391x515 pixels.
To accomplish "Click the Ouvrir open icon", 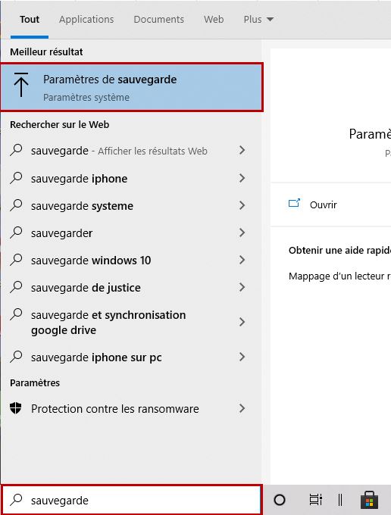I will tap(294, 203).
